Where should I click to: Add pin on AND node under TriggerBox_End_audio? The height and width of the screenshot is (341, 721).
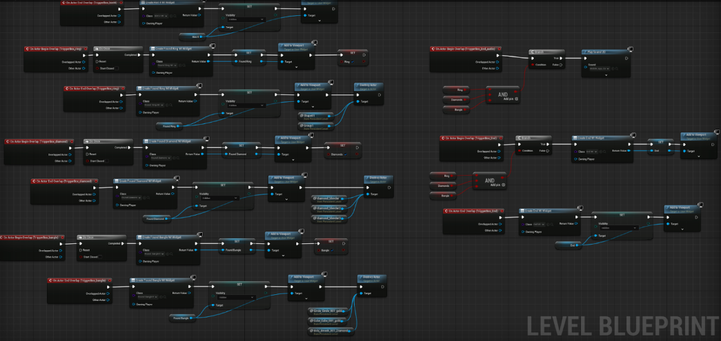click(x=511, y=99)
